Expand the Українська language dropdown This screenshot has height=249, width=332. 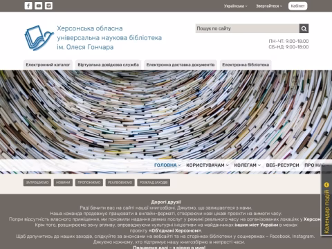click(x=236, y=6)
